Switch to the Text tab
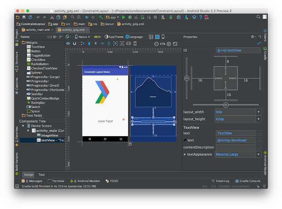Viewport: 282px width, 209px height. pyautogui.click(x=41, y=175)
